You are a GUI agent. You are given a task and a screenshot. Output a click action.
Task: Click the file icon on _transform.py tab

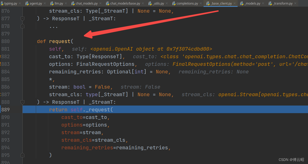(x=270, y=4)
